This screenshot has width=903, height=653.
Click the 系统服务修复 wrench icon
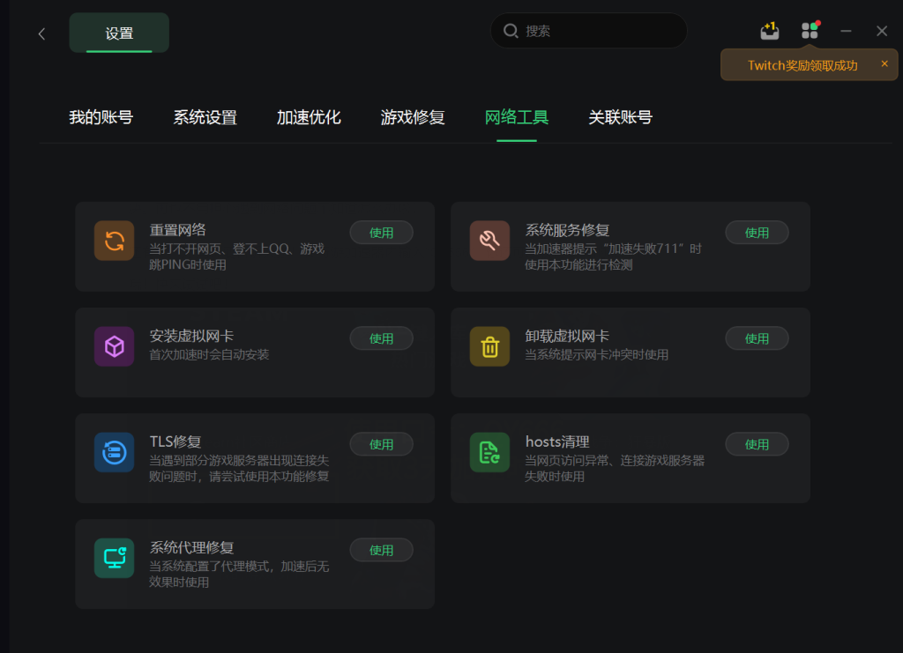click(489, 241)
